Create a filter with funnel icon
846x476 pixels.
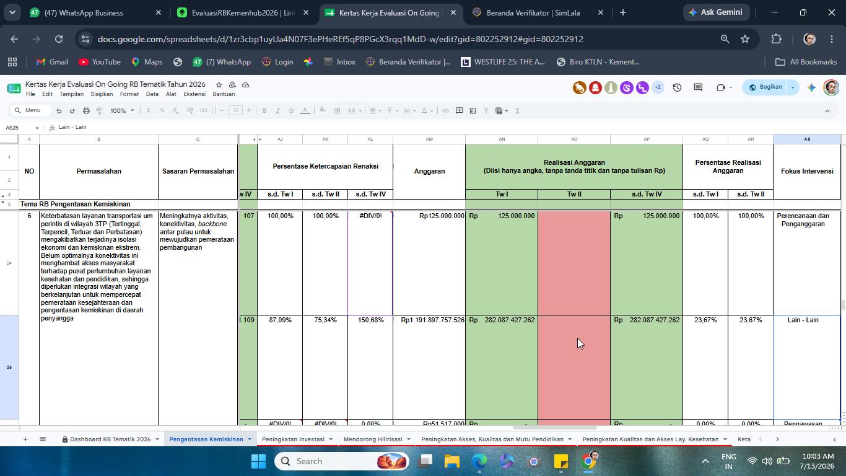(x=486, y=110)
